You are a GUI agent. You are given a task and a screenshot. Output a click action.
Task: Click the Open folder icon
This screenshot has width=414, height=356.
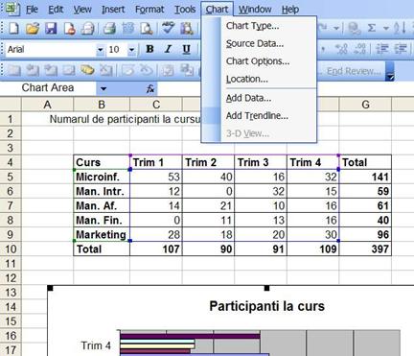(x=33, y=28)
